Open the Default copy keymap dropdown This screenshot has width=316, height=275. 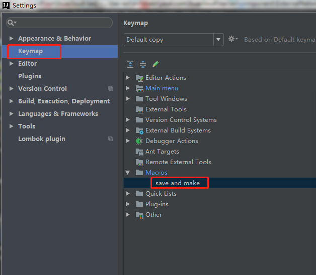pyautogui.click(x=218, y=40)
